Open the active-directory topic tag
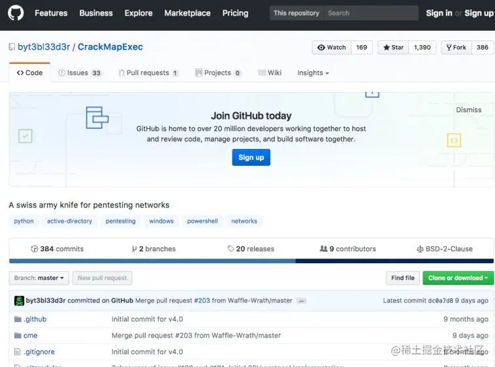 [69, 221]
